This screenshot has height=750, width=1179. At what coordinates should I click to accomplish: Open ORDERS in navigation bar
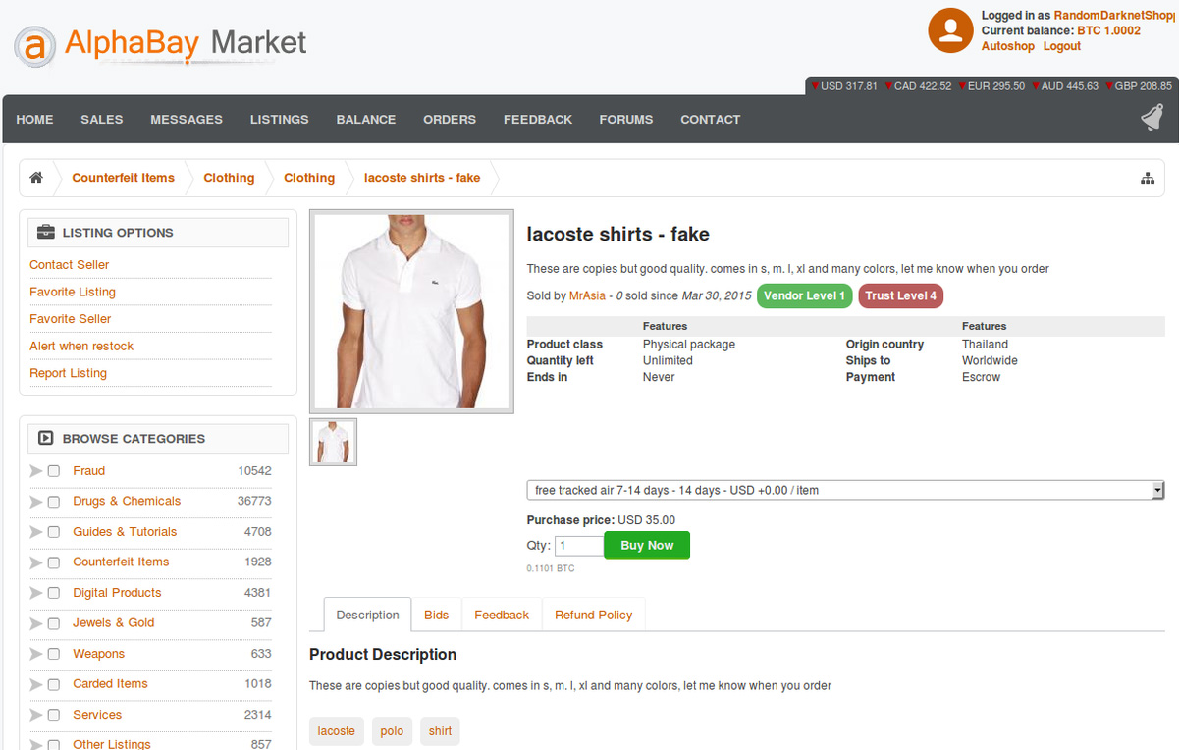tap(450, 119)
